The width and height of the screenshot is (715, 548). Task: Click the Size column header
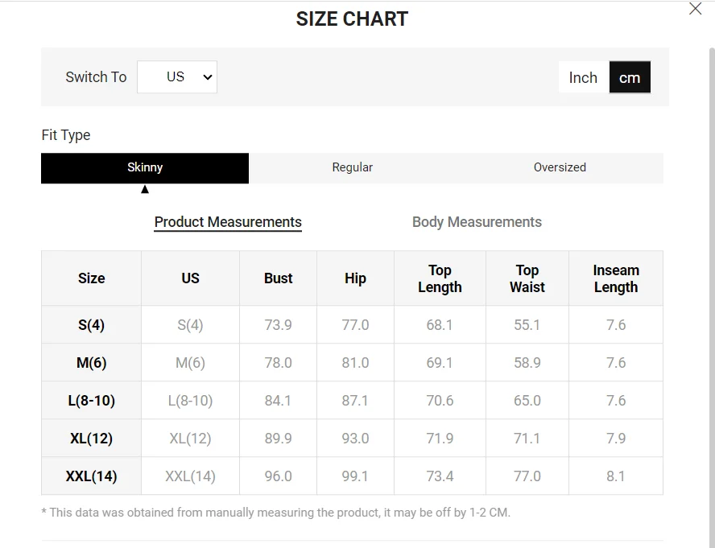(91, 278)
